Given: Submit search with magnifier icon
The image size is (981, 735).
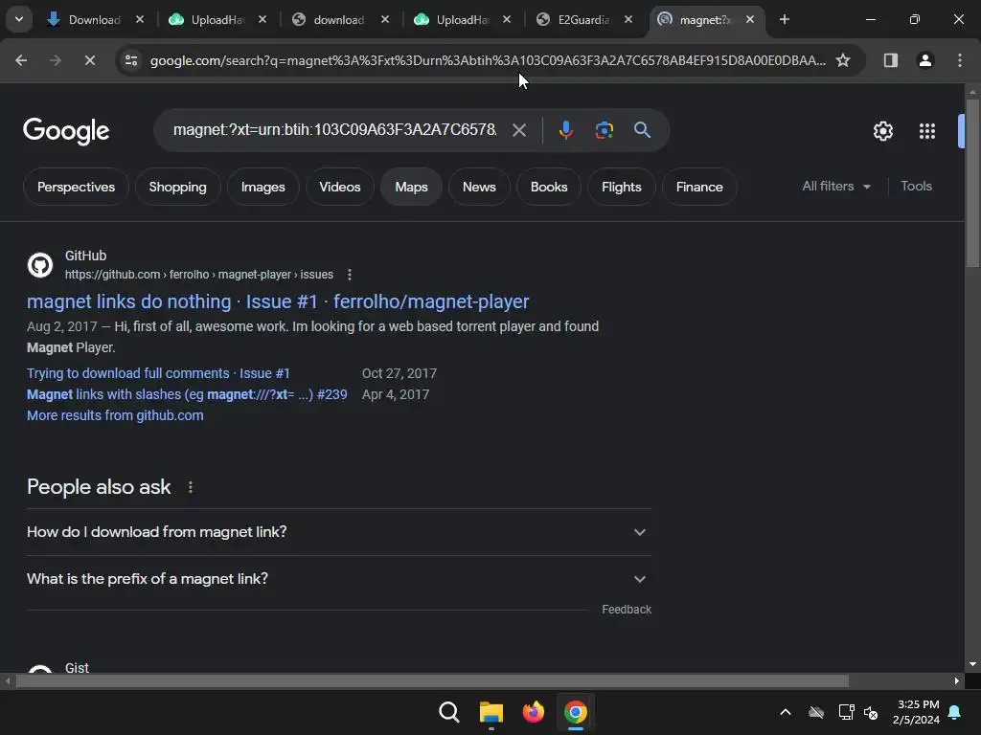Looking at the screenshot, I should (642, 130).
